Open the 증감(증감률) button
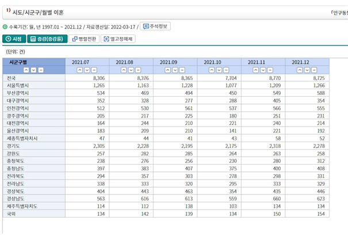Screen dimensions: 348x236 coord(47,39)
